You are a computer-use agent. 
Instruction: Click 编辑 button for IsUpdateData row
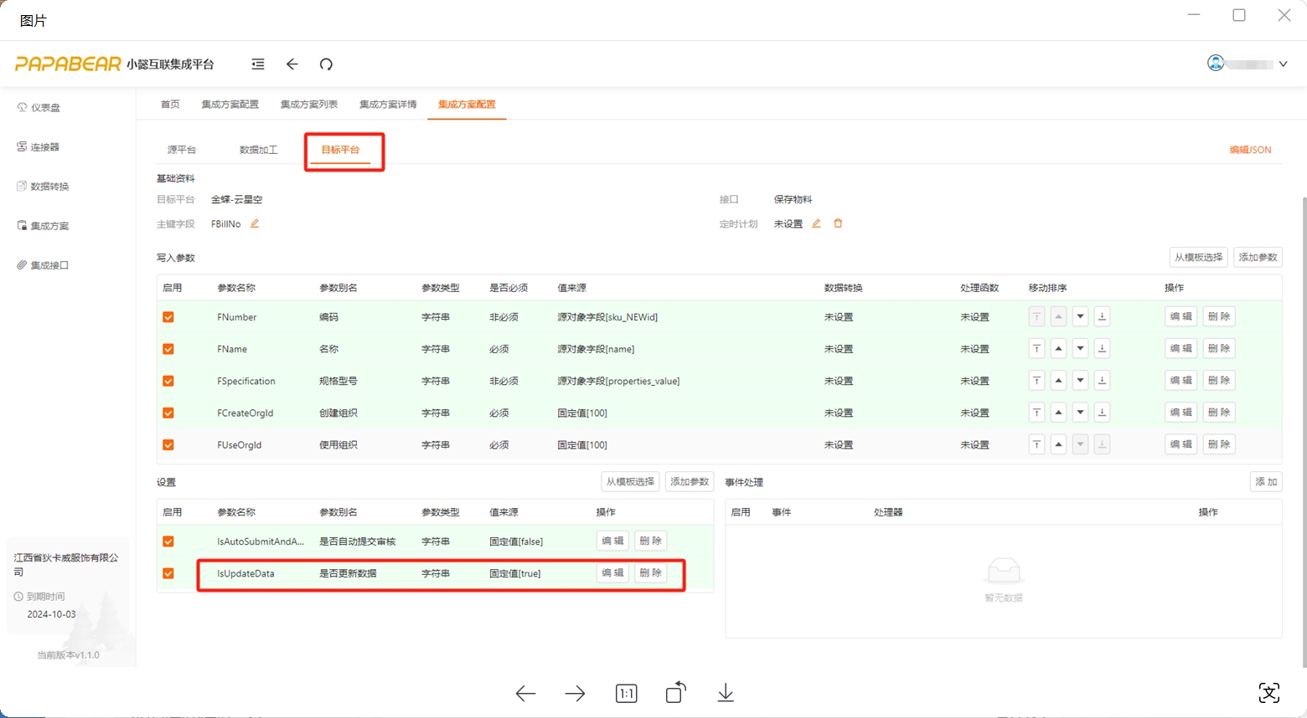tap(612, 573)
